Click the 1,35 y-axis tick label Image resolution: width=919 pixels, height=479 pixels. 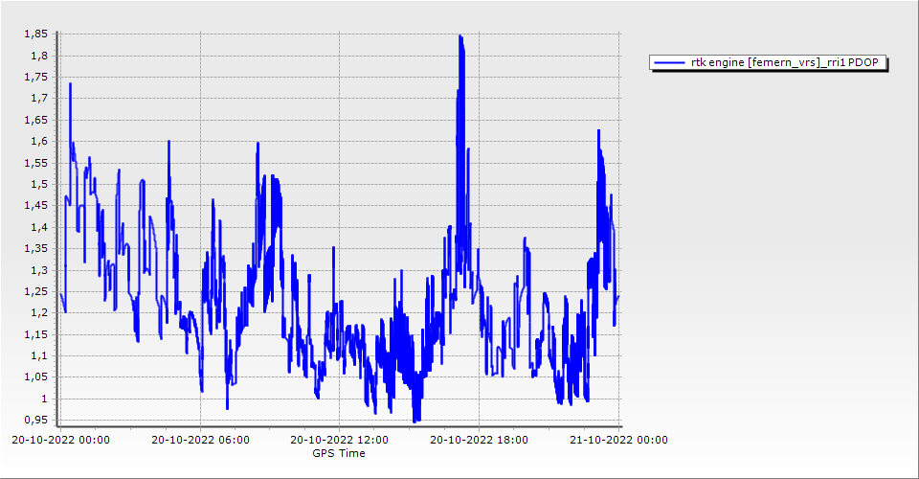pyautogui.click(x=35, y=248)
